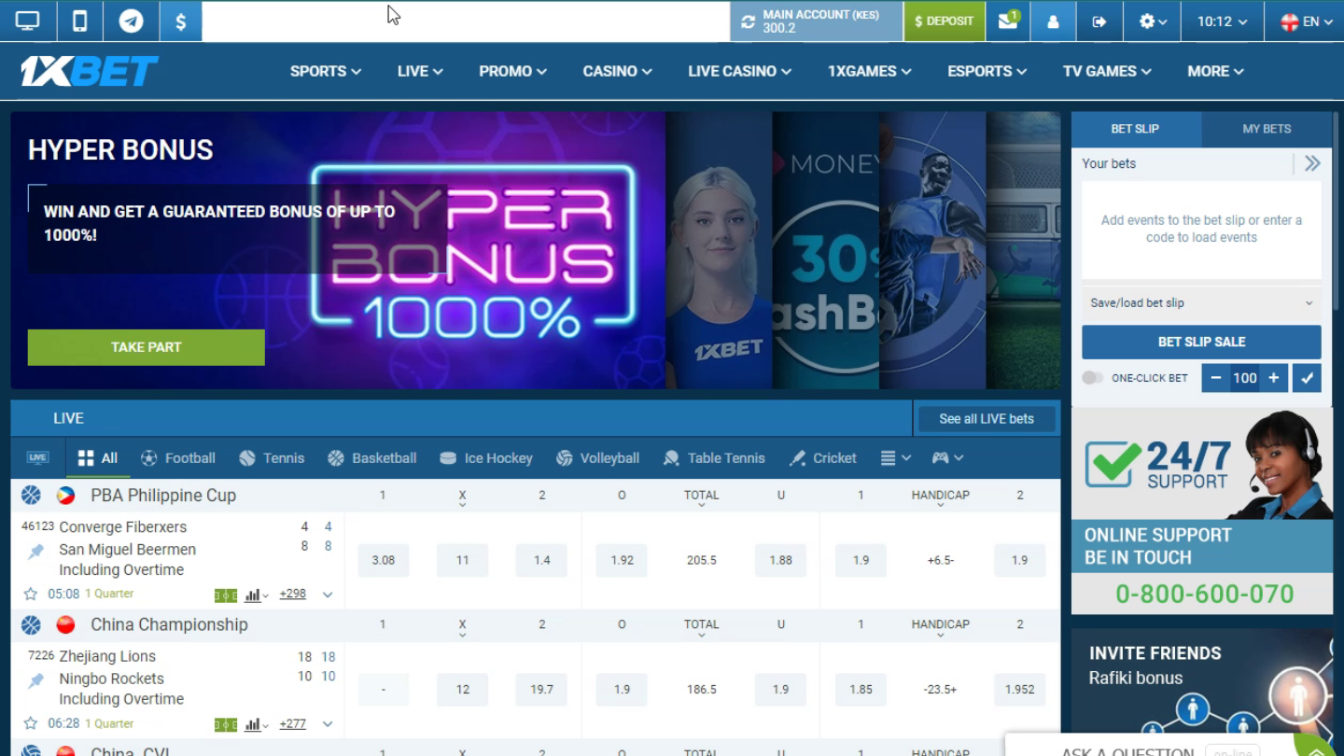The image size is (1344, 756).
Task: Increase one-click bet amount with plus
Action: tap(1273, 378)
